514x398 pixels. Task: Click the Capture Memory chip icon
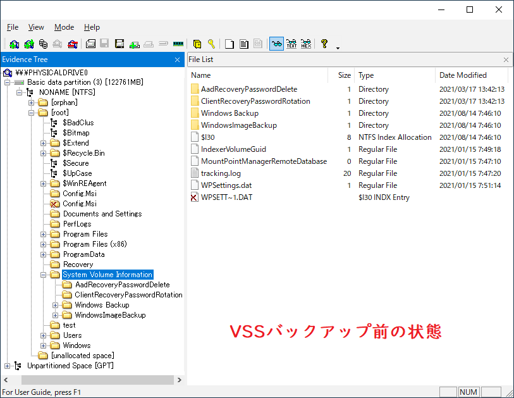(178, 44)
